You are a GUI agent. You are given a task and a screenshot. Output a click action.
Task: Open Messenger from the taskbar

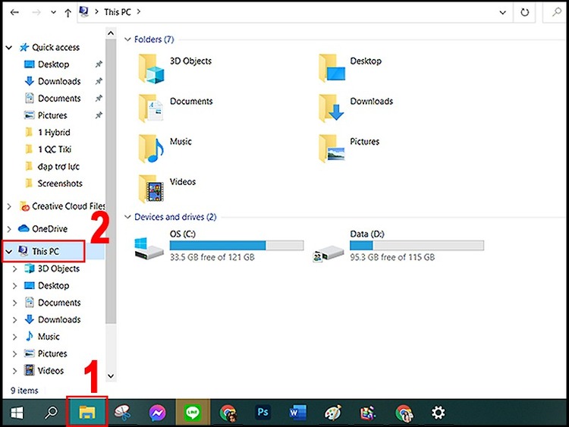[158, 413]
